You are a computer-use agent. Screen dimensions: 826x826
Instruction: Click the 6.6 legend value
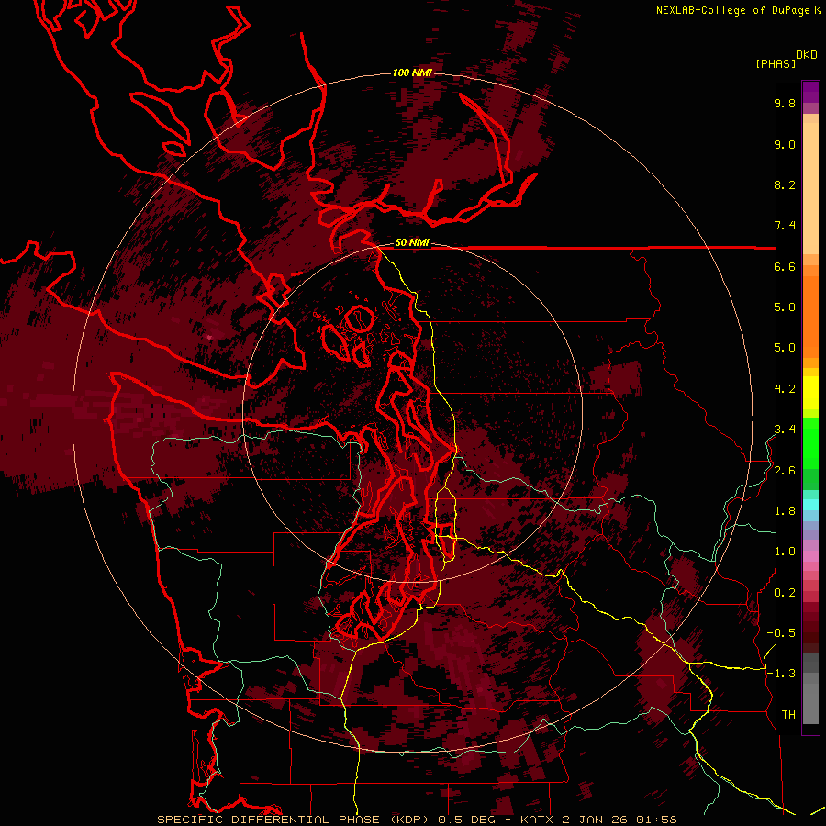point(785,266)
